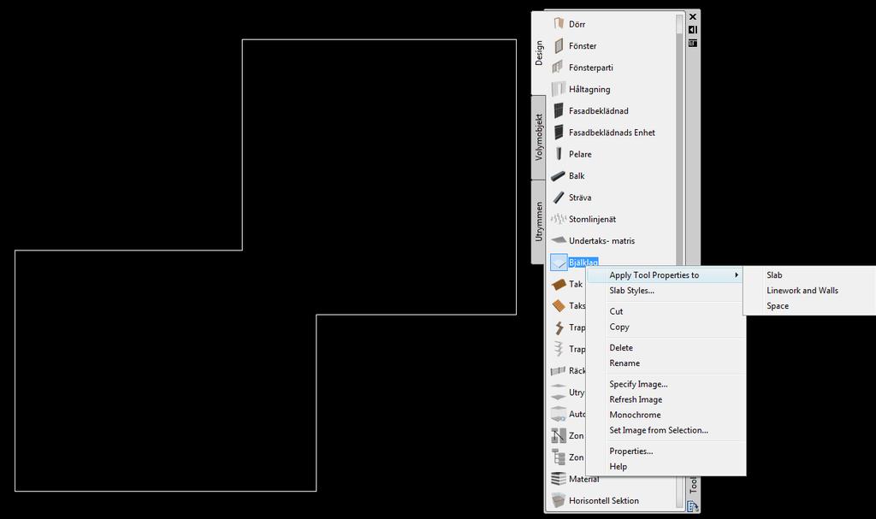Screen dimensions: 876x519
Task: Select the highlighted Bjälklag slab tool icon
Action: click(x=558, y=262)
